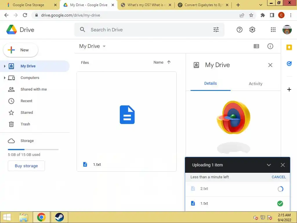Open a new browser tab

click(x=238, y=5)
